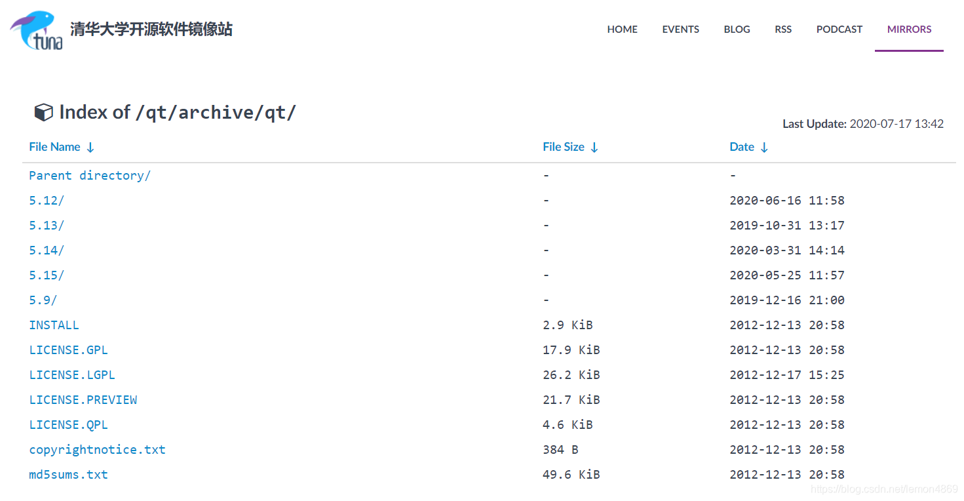Click the box icon beside Index of
The height and width of the screenshot is (501, 964).
(43, 113)
